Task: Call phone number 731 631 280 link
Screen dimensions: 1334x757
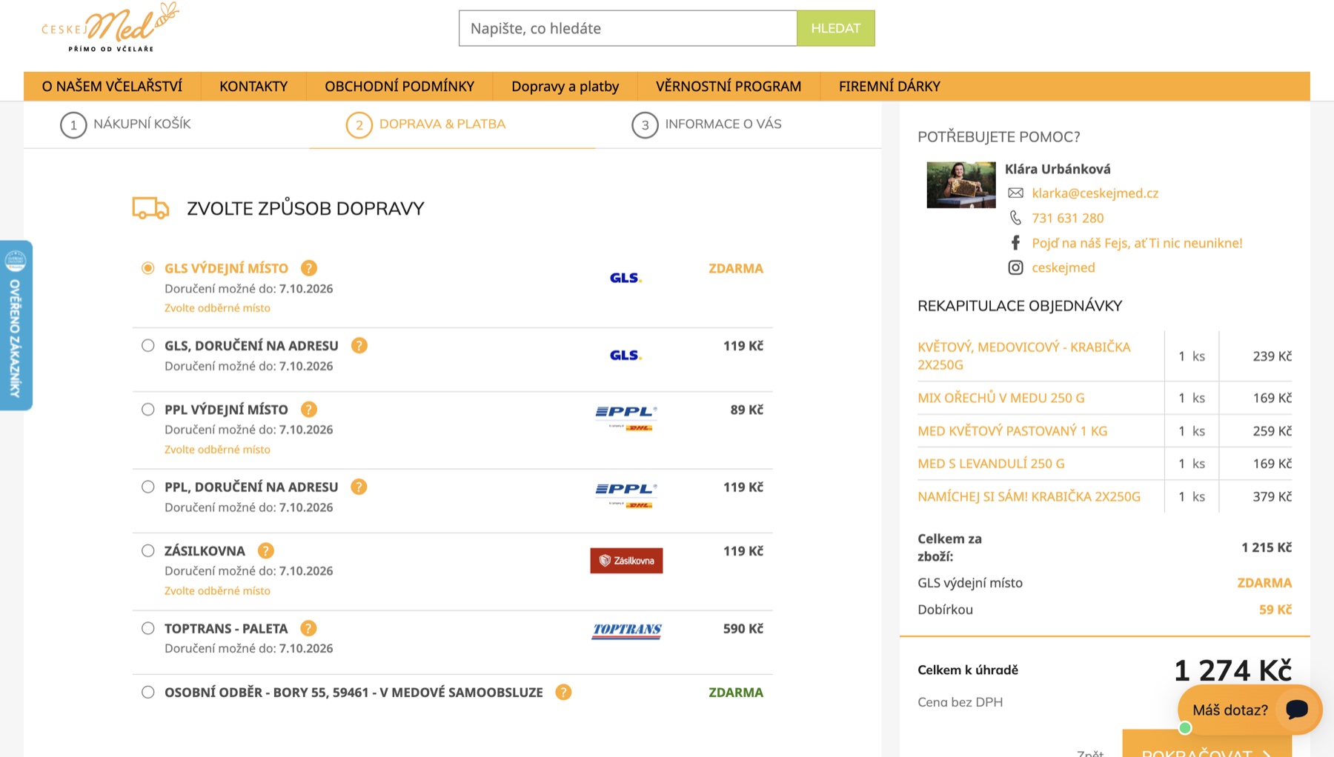Action: pyautogui.click(x=1067, y=219)
